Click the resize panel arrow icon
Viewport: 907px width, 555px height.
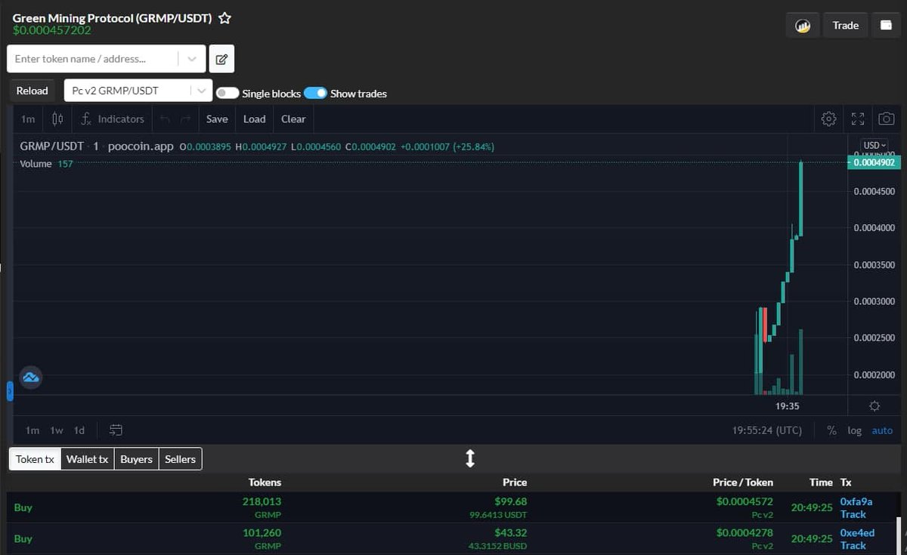point(470,458)
